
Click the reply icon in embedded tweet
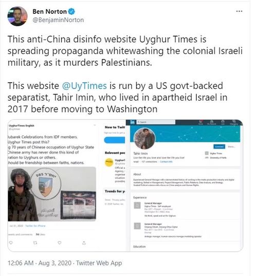point(11,243)
